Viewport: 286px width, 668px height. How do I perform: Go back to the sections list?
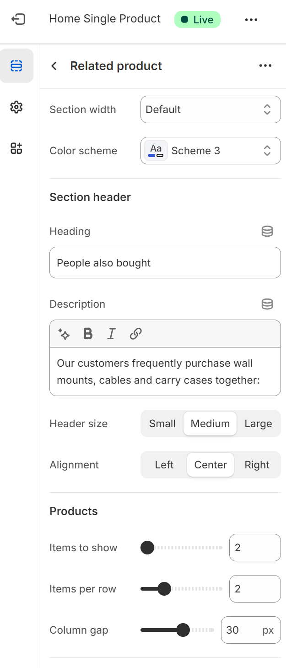pos(54,66)
